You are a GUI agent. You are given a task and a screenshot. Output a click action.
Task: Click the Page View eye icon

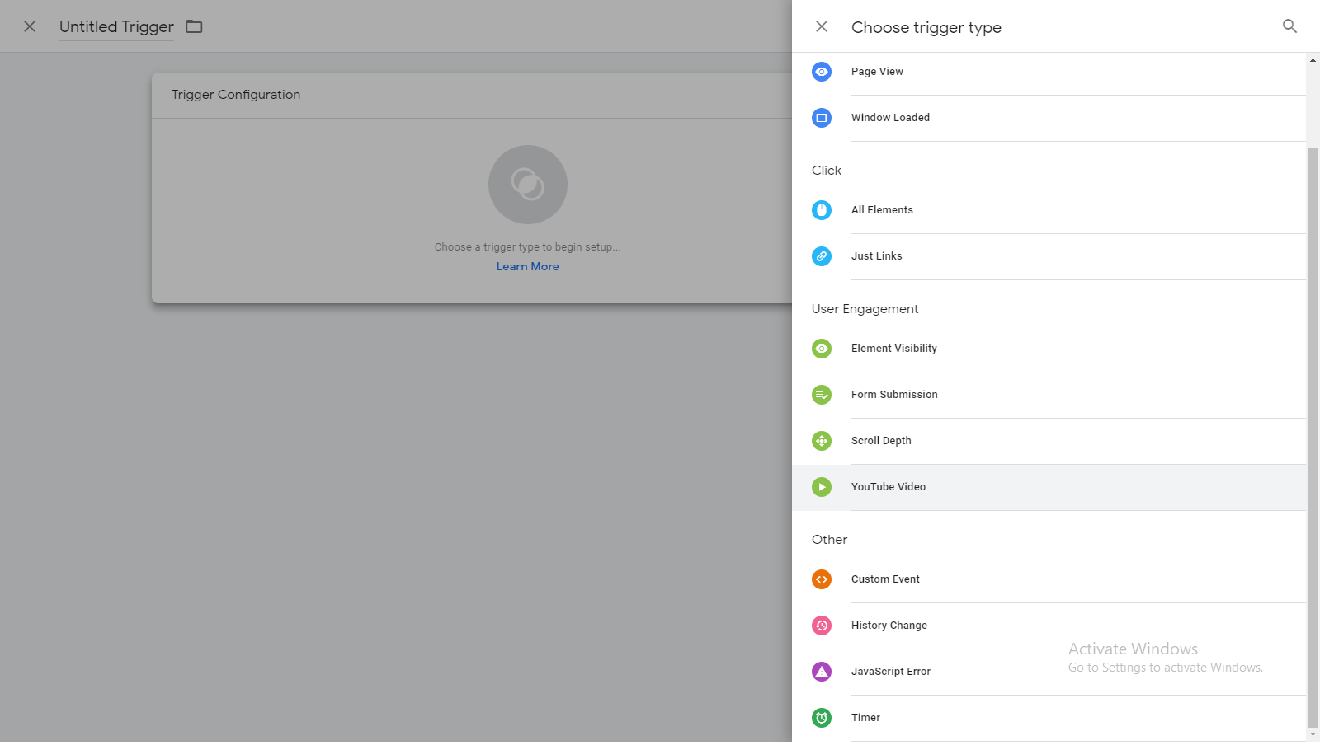point(822,72)
